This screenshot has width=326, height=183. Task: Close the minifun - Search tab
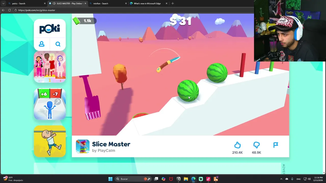[x=126, y=4]
